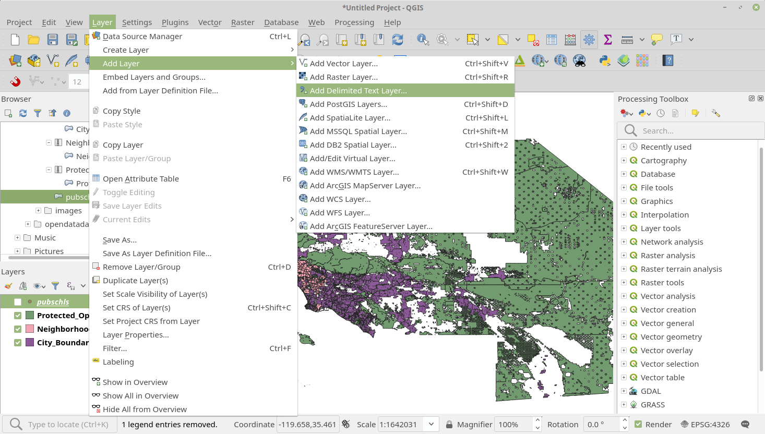Click the Coordinate field in status bar
The height and width of the screenshot is (434, 765).
coord(308,425)
